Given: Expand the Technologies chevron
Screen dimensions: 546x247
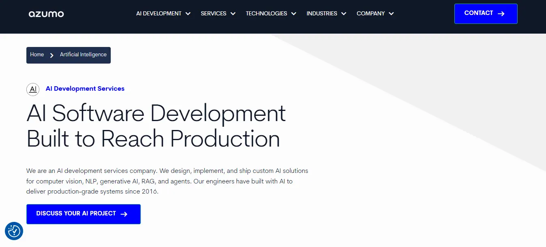Looking at the screenshot, I should pos(294,14).
